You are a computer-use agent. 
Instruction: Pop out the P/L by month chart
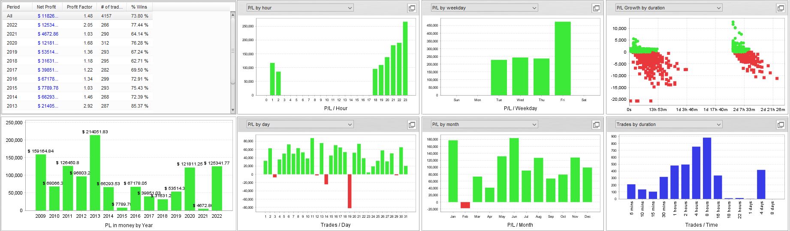tap(596, 125)
